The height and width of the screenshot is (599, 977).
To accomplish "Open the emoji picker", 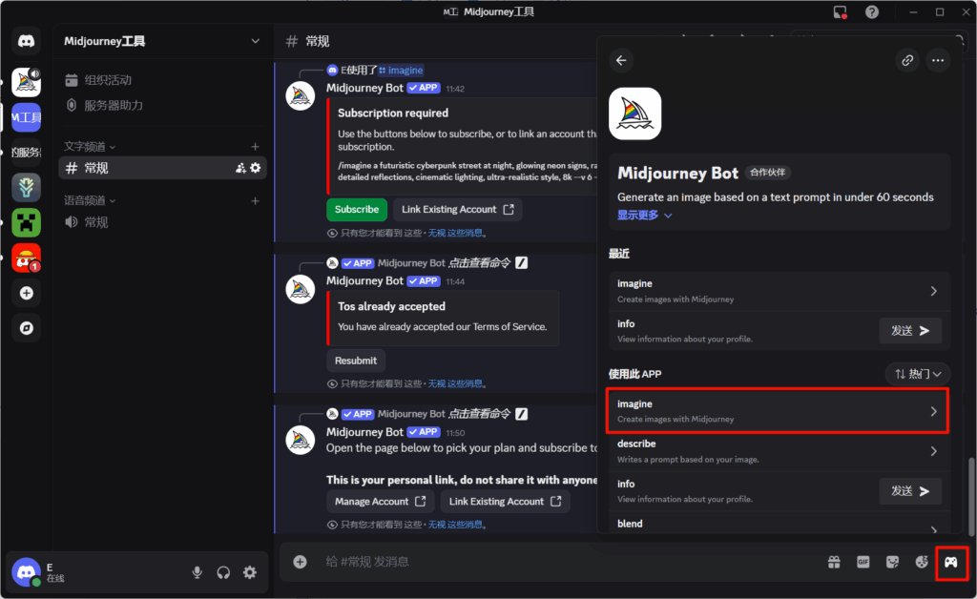I will point(922,562).
